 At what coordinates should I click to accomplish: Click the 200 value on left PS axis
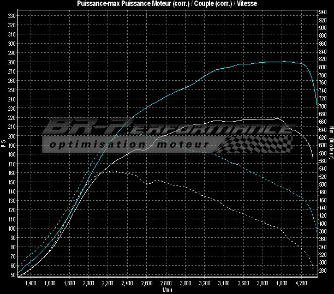[x=11, y=136]
